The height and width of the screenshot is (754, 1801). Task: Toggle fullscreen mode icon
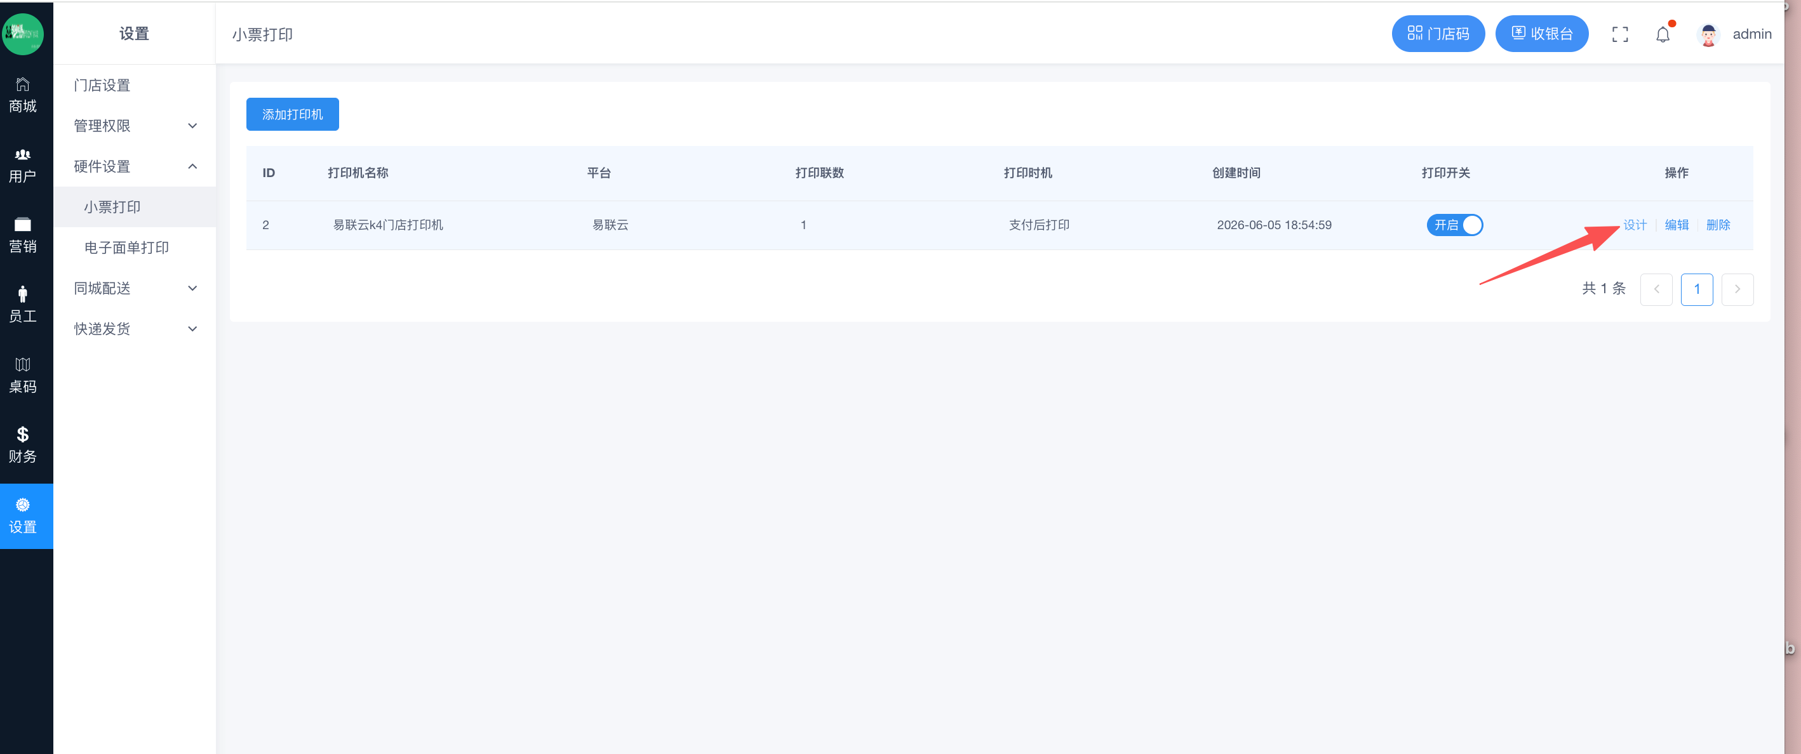1620,34
